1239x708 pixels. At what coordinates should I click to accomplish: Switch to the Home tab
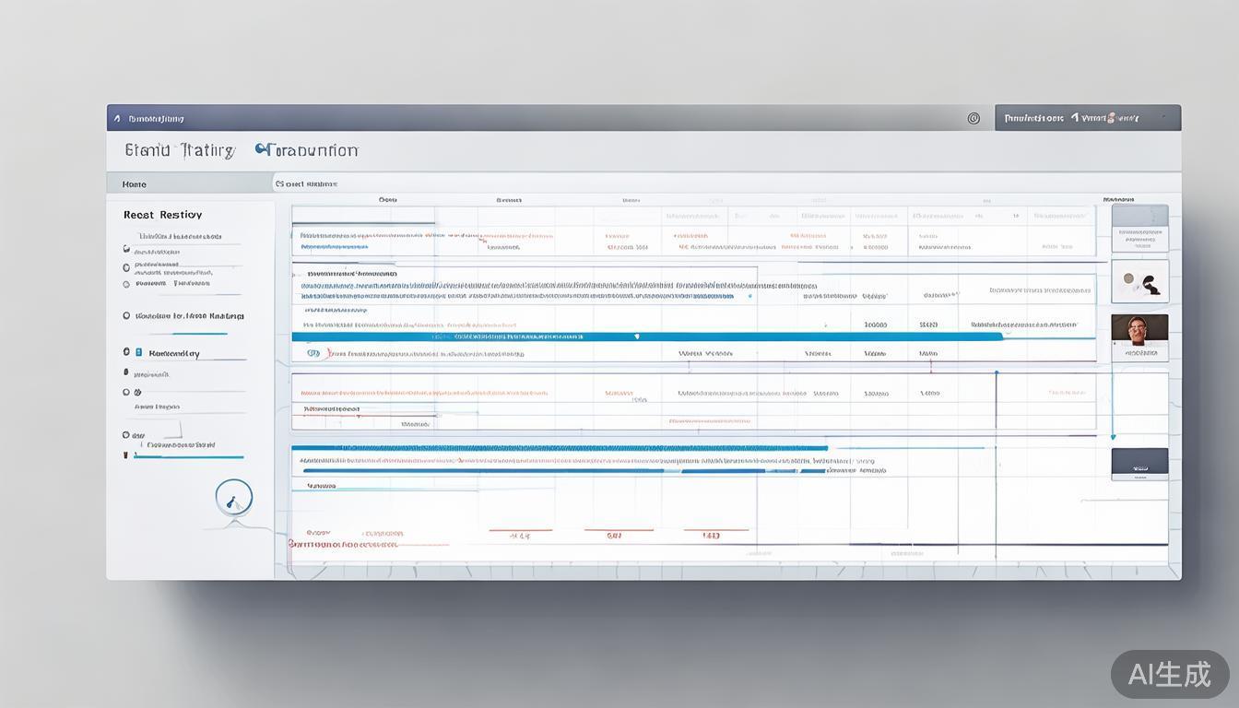click(x=135, y=184)
